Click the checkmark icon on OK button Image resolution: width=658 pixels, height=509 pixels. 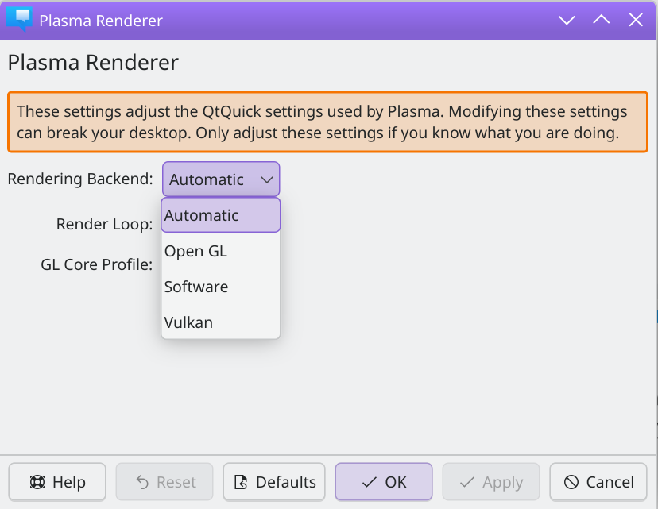pyautogui.click(x=370, y=483)
